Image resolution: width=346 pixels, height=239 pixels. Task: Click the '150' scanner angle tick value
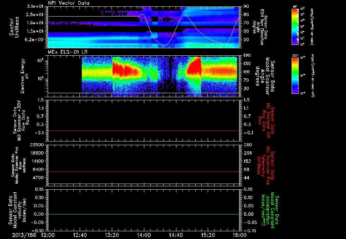coord(248,64)
